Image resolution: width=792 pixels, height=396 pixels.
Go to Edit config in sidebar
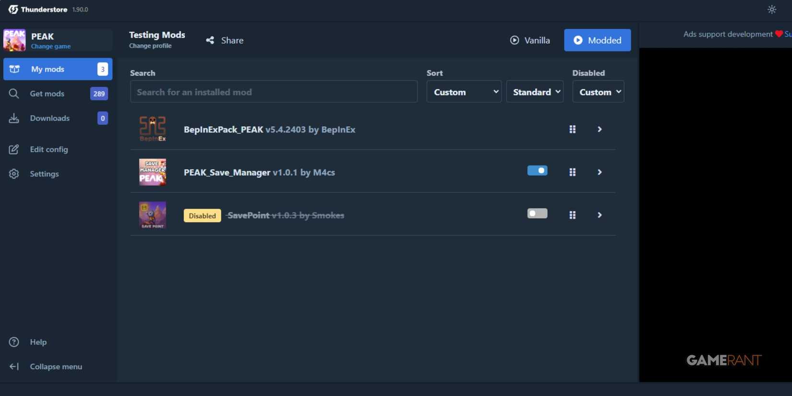pos(48,149)
